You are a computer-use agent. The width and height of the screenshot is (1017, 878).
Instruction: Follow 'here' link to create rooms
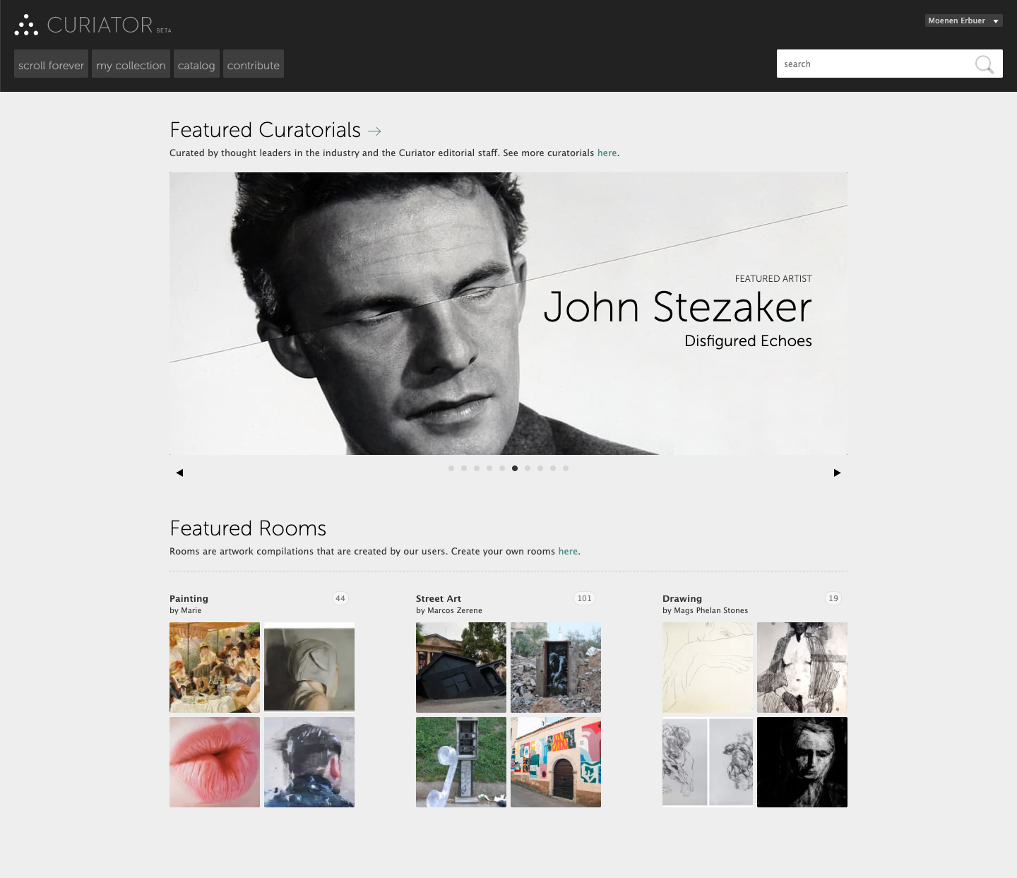[568, 551]
